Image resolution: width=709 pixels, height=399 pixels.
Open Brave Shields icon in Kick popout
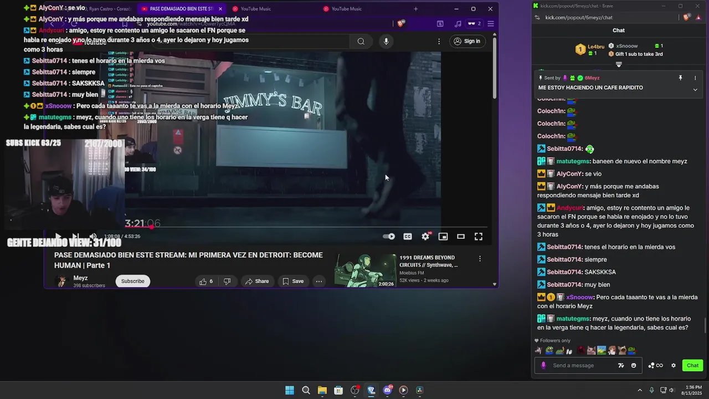[x=686, y=17]
